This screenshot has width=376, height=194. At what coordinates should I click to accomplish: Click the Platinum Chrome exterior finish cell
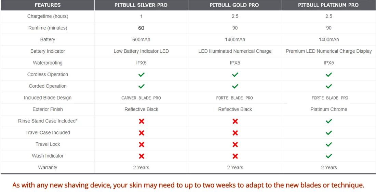329,109
